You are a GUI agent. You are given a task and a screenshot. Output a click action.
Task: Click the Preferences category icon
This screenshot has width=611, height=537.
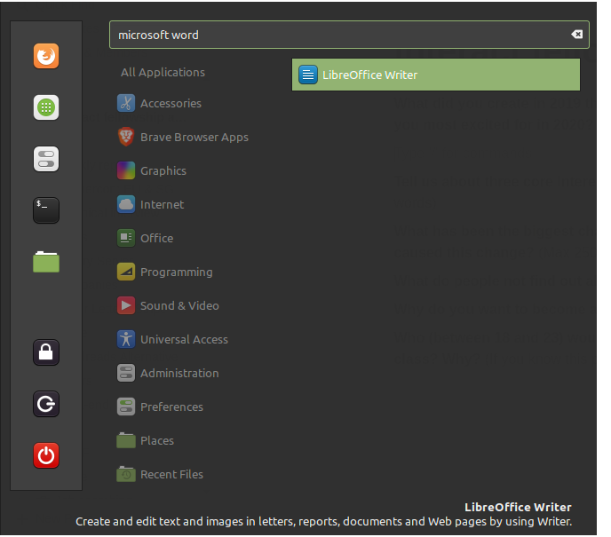click(126, 407)
